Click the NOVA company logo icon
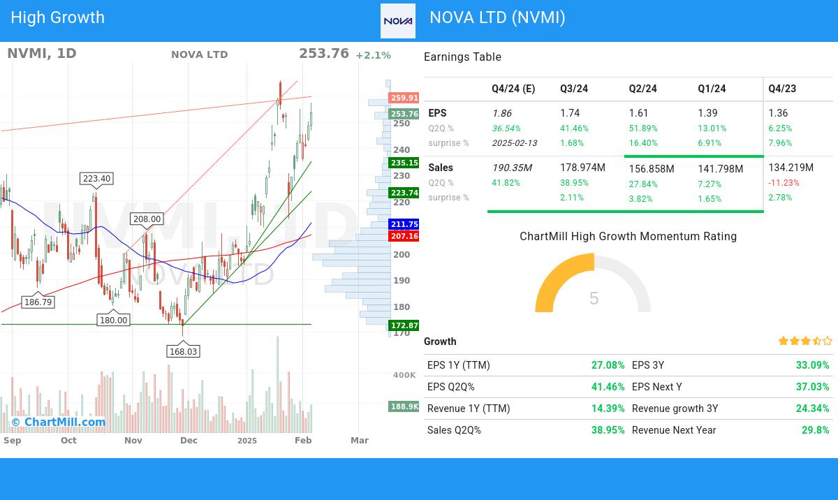Screen dimensions: 838x500 [398, 21]
